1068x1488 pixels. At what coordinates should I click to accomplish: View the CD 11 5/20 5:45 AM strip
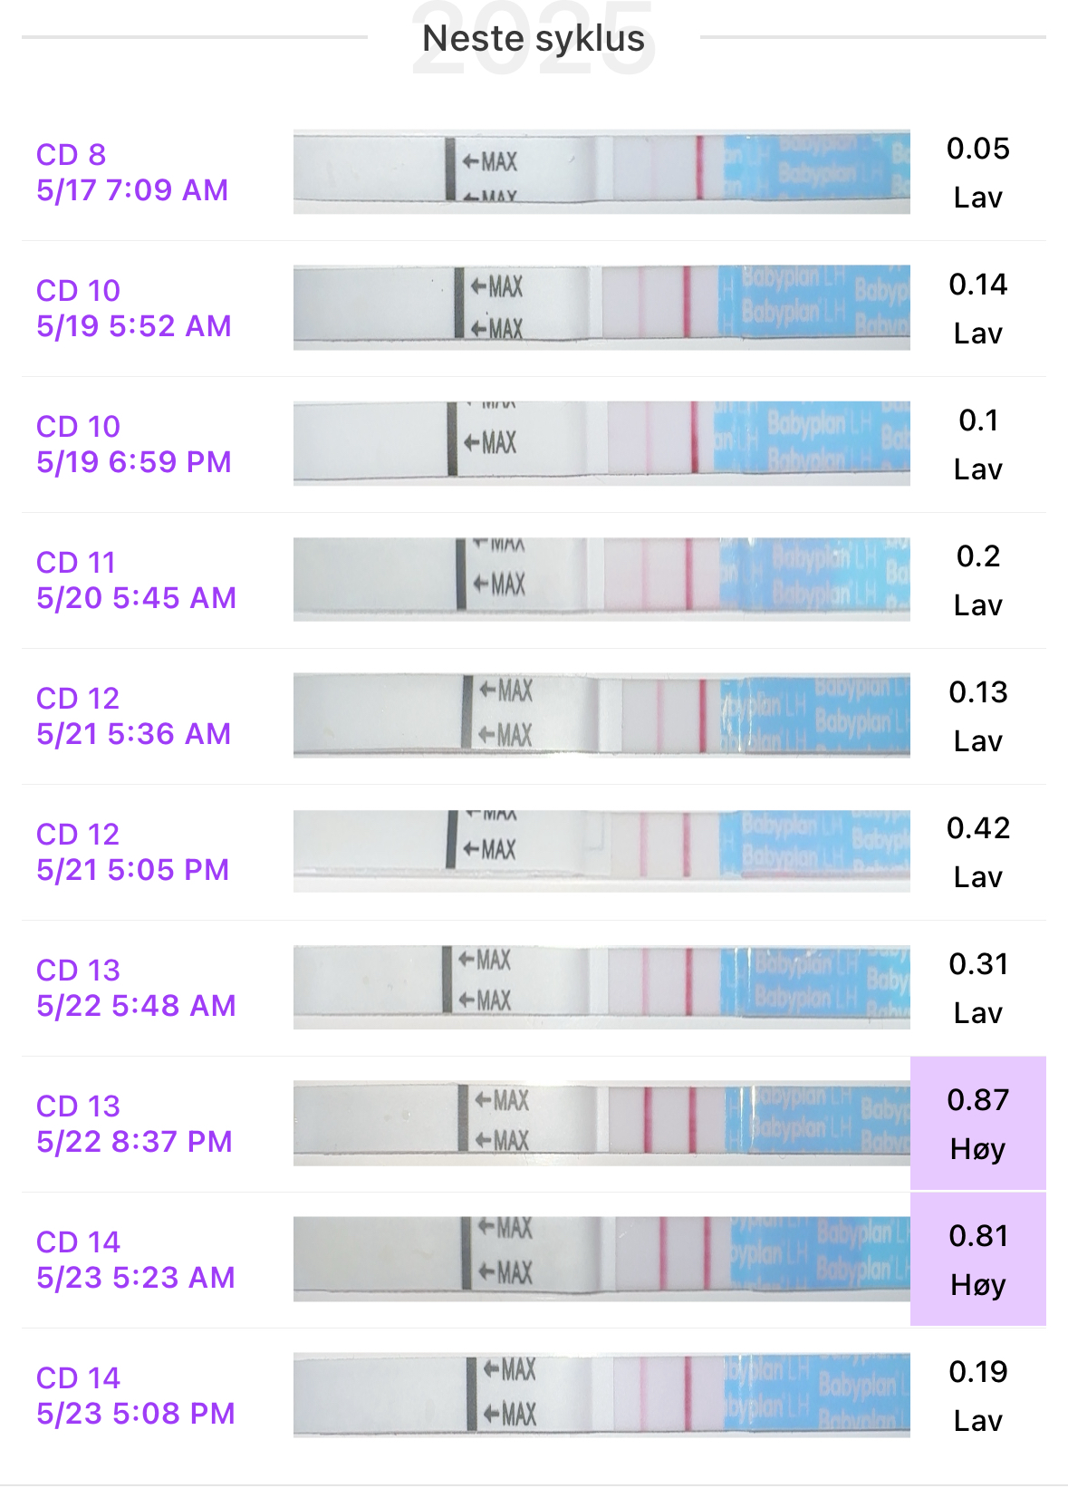click(x=601, y=579)
